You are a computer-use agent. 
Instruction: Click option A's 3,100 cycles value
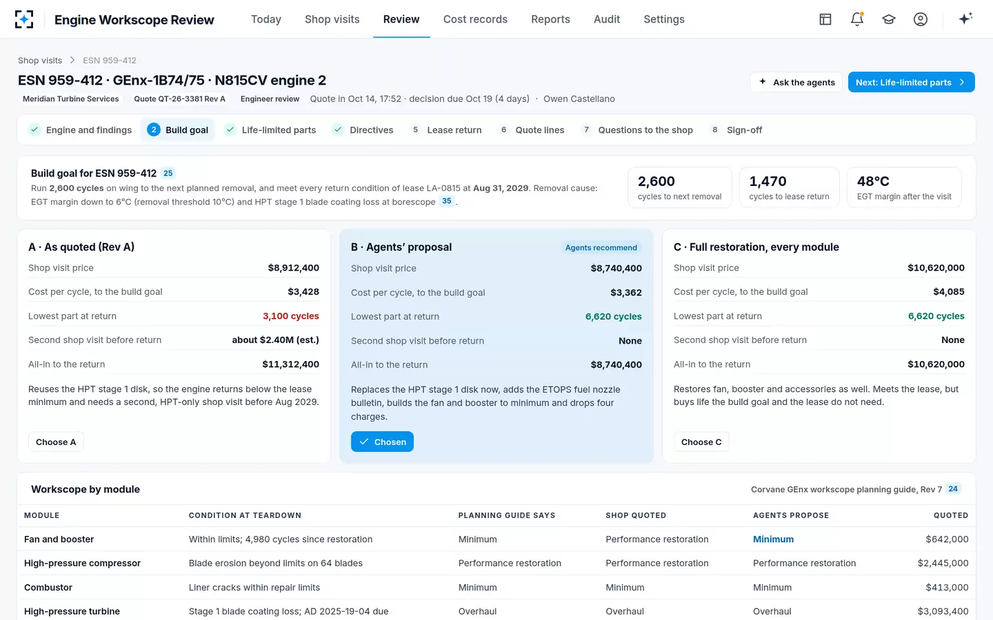(x=290, y=316)
